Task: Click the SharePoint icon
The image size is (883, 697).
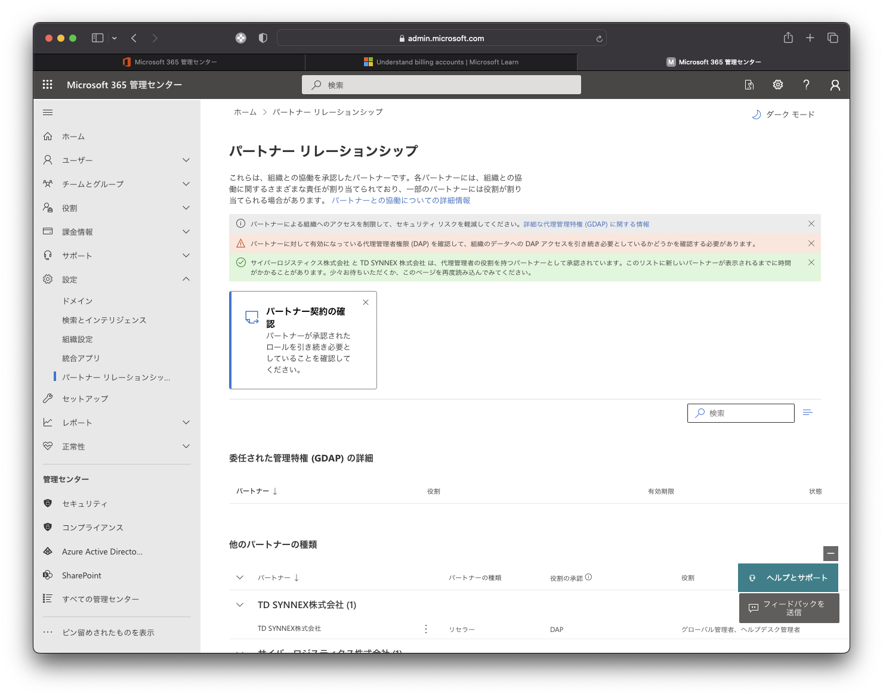Action: click(x=48, y=575)
